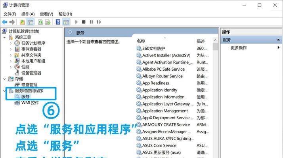
Task: Click the Pause Service icon
Action: pos(91,22)
